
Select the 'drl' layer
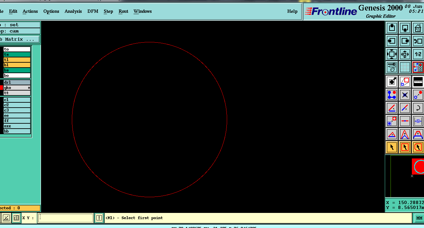(17, 82)
